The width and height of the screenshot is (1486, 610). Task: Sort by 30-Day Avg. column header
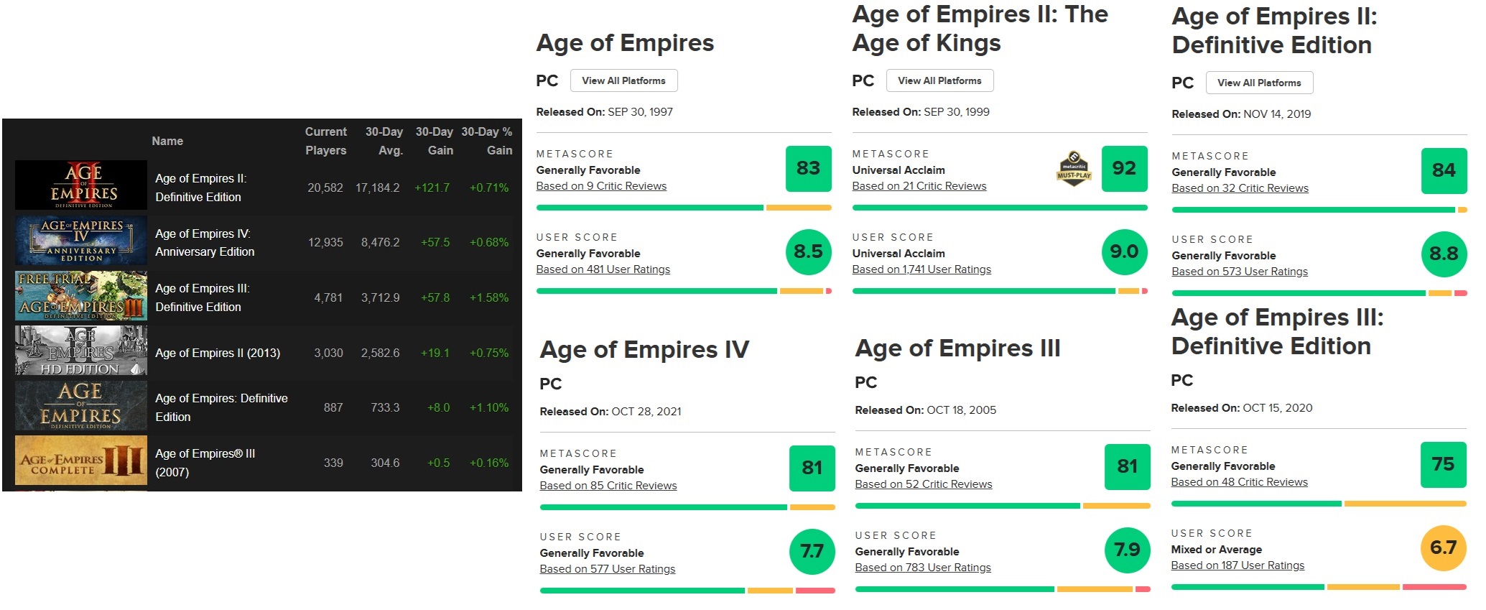click(x=384, y=141)
